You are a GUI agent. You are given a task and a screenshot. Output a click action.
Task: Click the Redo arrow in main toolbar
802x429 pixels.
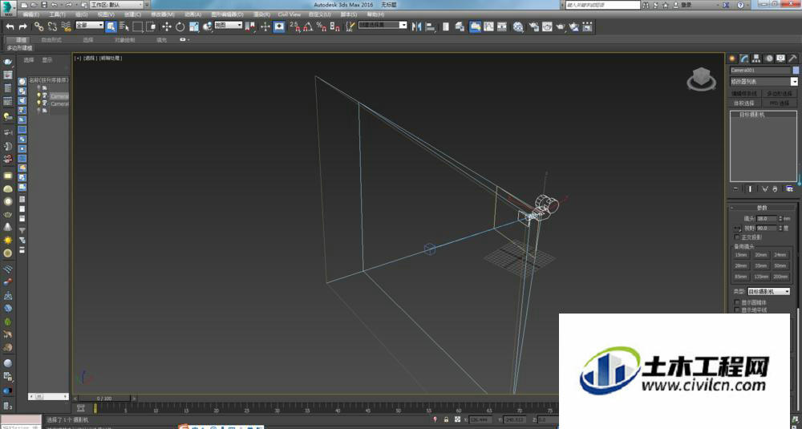tap(23, 26)
